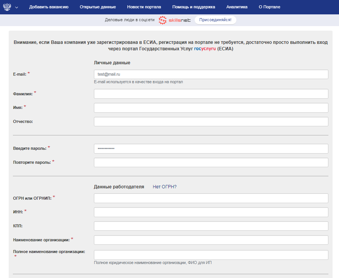Open Помощь и поддержка section
The height and width of the screenshot is (278, 339).
[194, 7]
